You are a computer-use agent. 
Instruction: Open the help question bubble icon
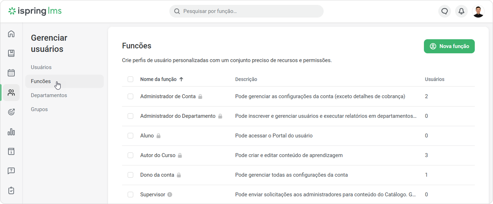(x=11, y=171)
